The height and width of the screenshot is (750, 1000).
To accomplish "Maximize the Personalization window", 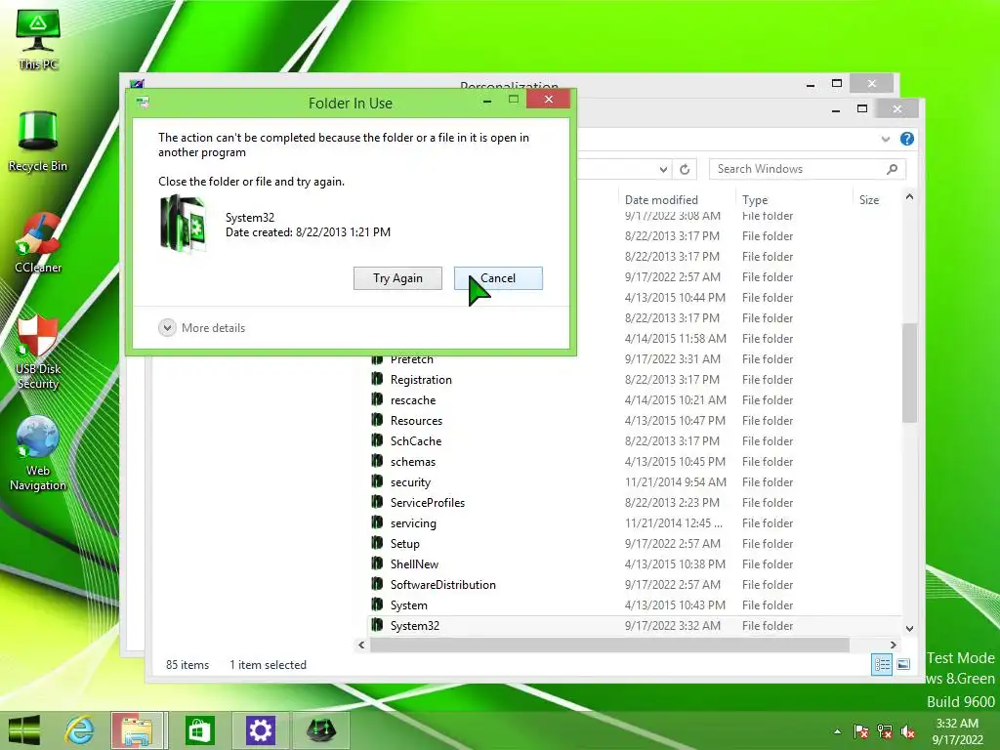I will [837, 84].
